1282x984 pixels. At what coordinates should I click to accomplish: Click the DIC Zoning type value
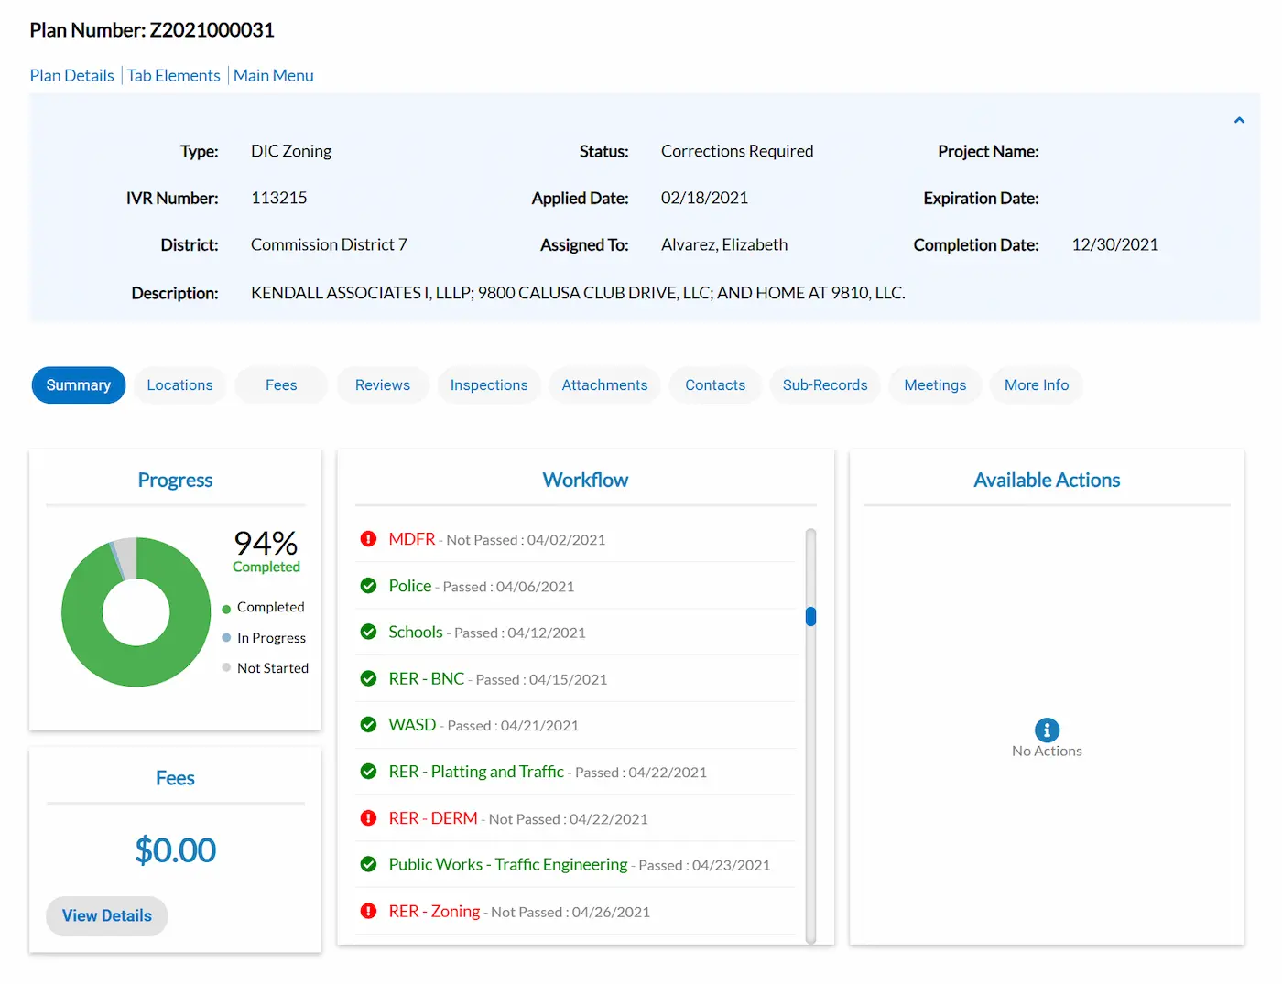click(291, 151)
